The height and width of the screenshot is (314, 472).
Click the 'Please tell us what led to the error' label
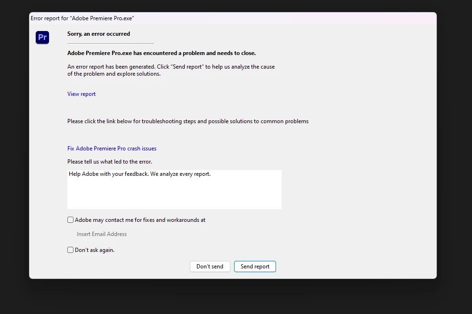(110, 162)
